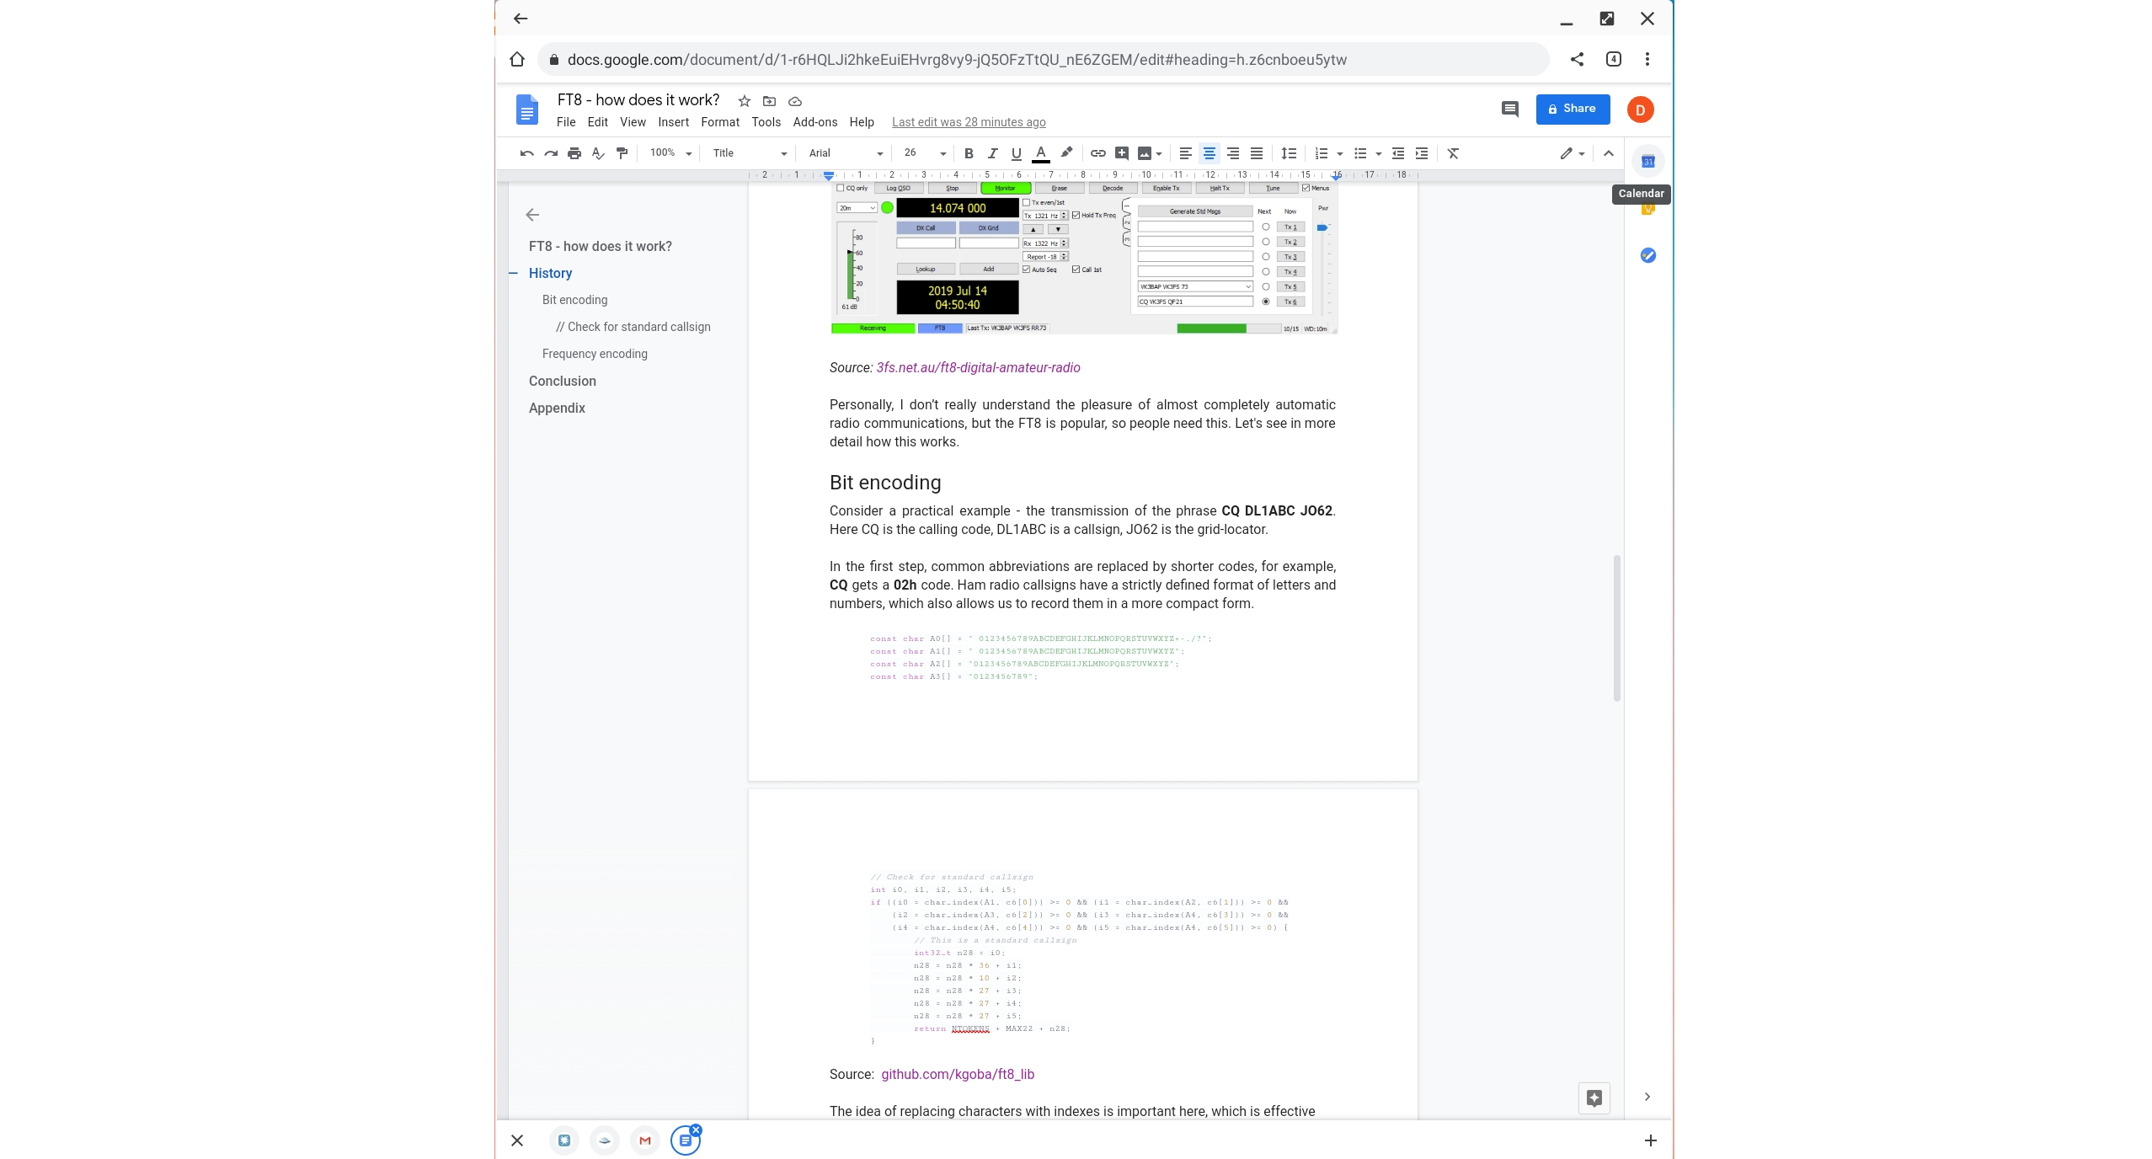
Task: Click the print icon in toolbar
Action: 574,153
